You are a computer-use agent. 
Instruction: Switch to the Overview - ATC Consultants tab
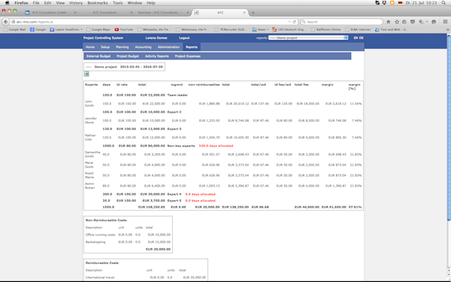160,13
